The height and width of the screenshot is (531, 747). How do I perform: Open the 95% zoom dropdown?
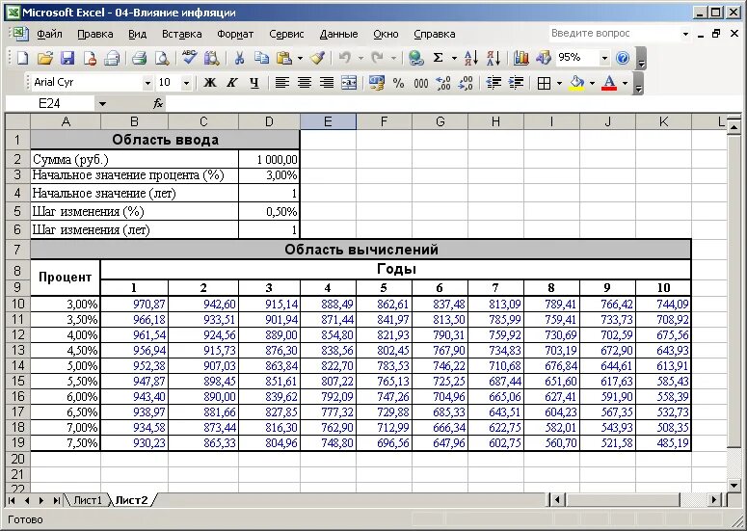604,58
